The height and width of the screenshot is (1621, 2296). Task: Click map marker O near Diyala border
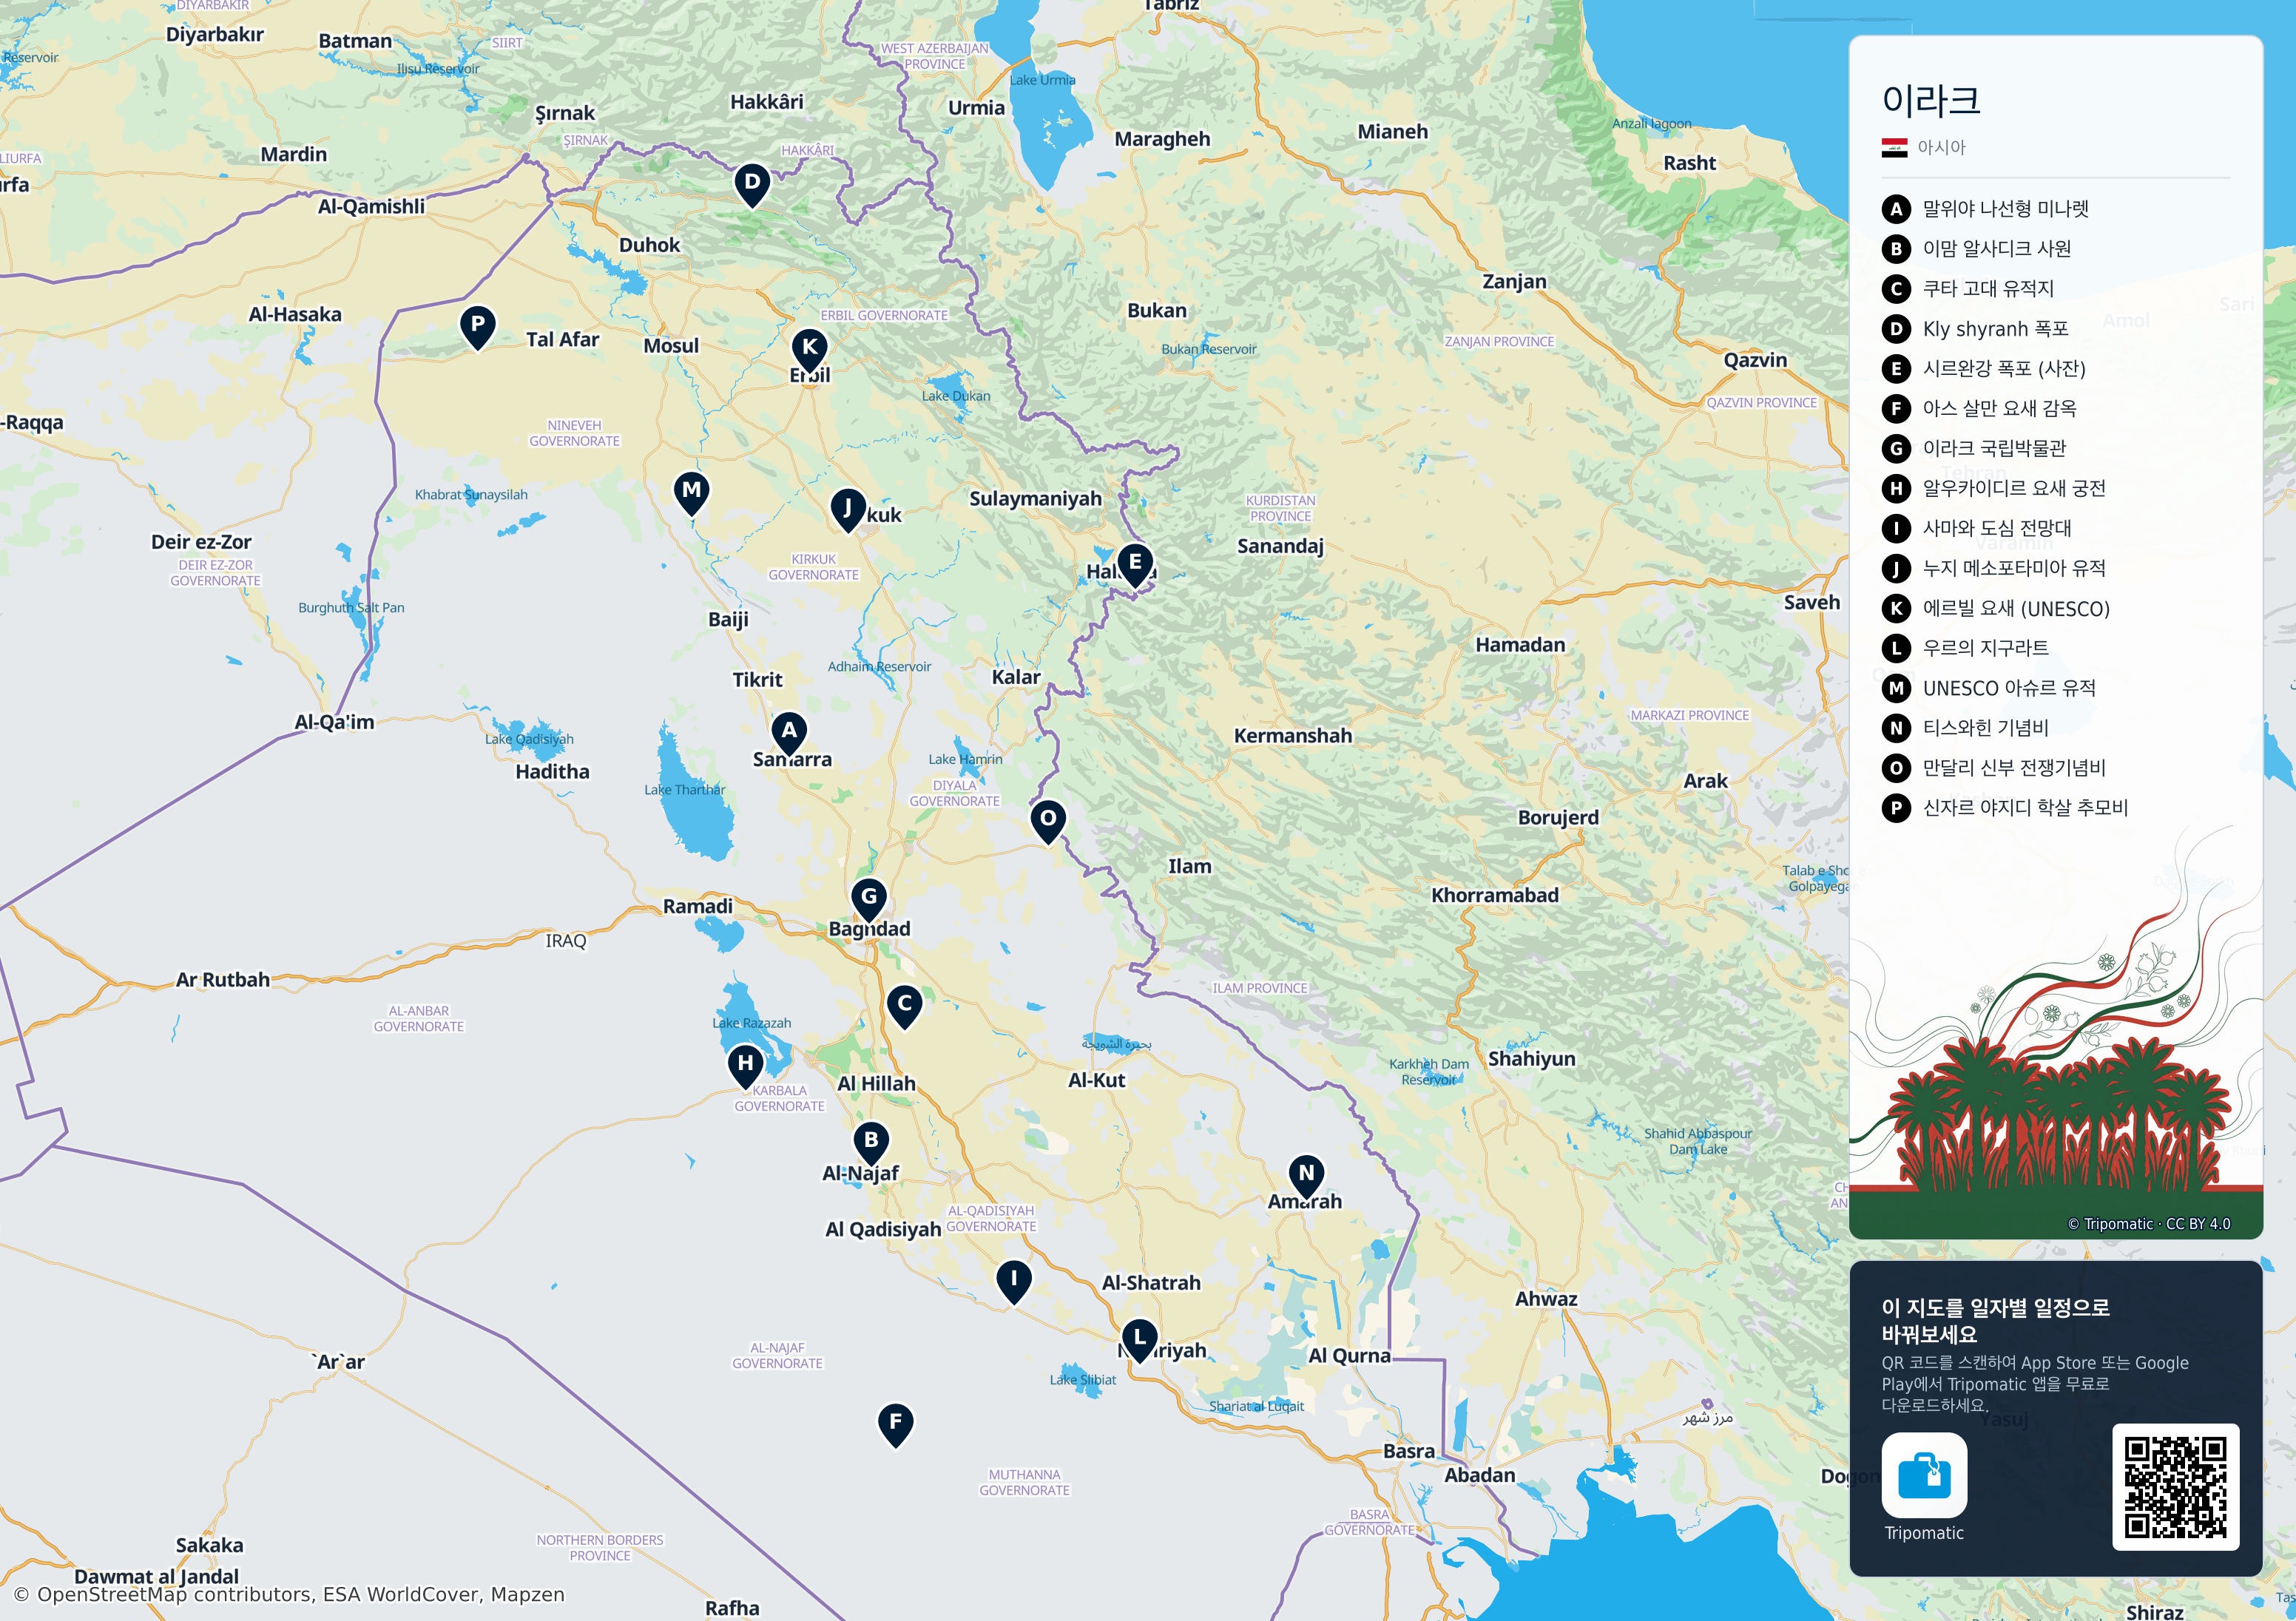pos(1048,821)
